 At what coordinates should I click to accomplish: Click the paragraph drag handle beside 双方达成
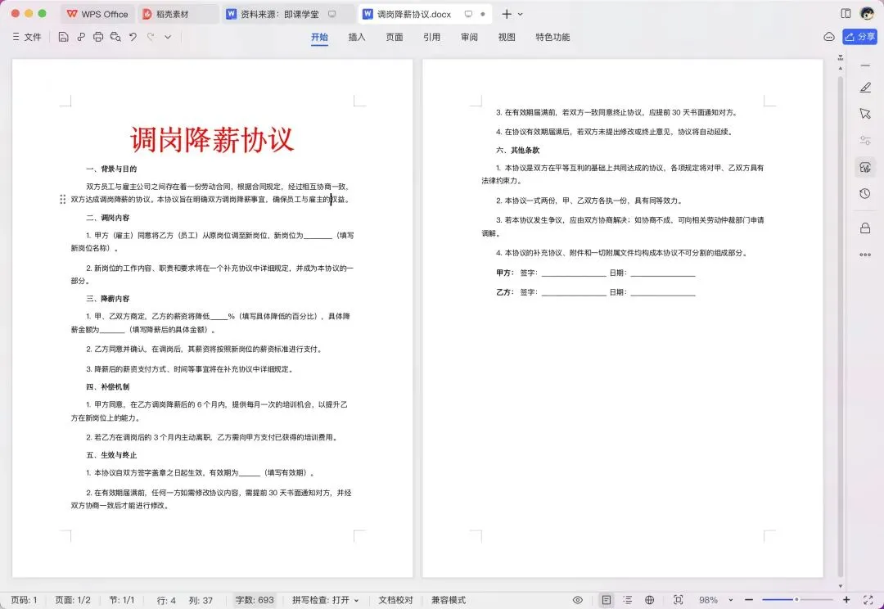(x=62, y=199)
